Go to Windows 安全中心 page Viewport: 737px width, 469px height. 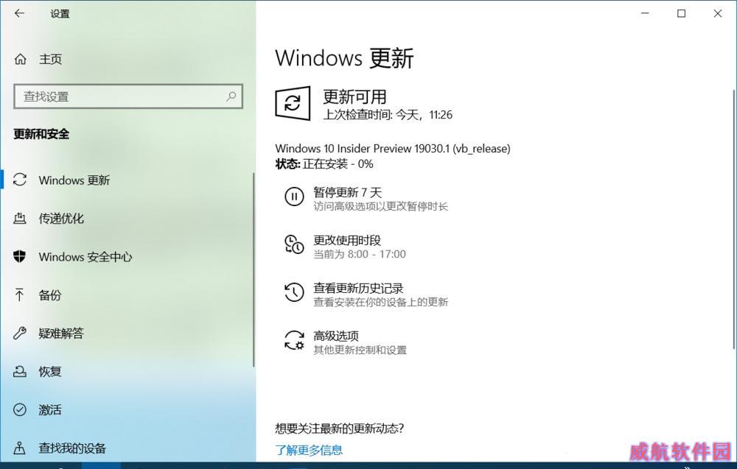85,257
